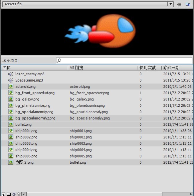The height and width of the screenshot is (196, 194).
Task: Click the horizontal scrollbar left arrow
Action: (24, 194)
